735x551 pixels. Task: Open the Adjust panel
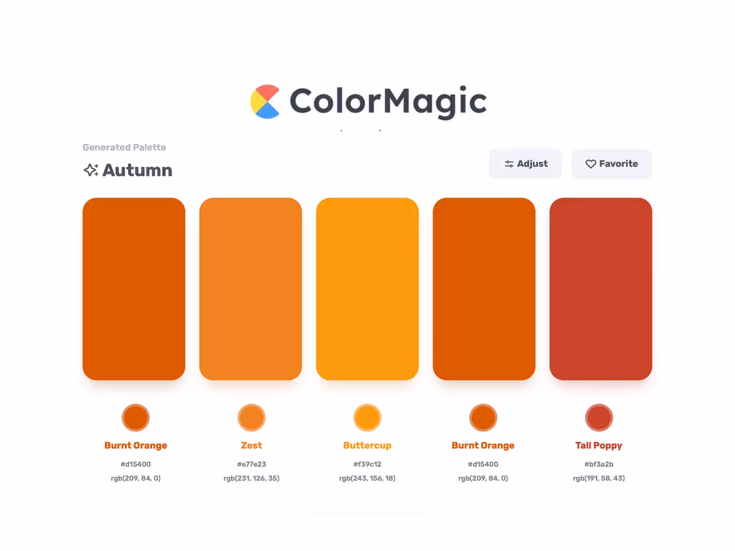point(525,163)
